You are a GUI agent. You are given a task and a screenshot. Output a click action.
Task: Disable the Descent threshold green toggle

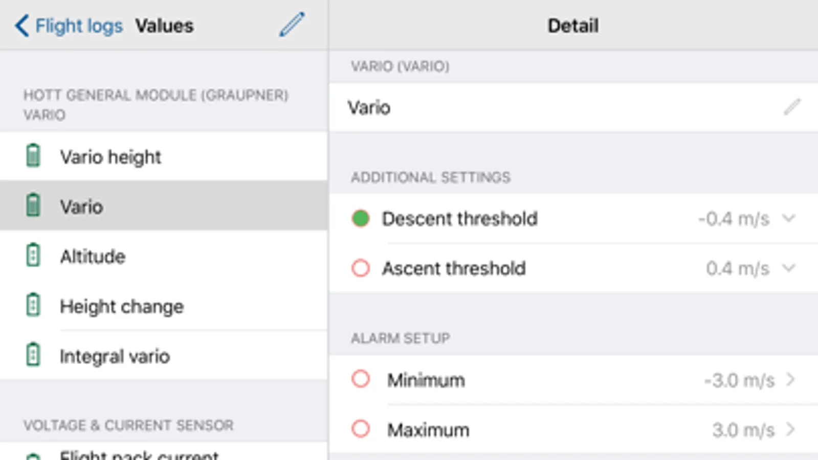(361, 219)
